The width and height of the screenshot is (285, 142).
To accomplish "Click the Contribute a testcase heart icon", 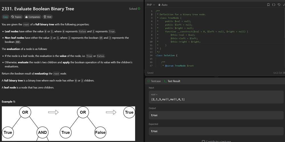I will tap(203, 141).
